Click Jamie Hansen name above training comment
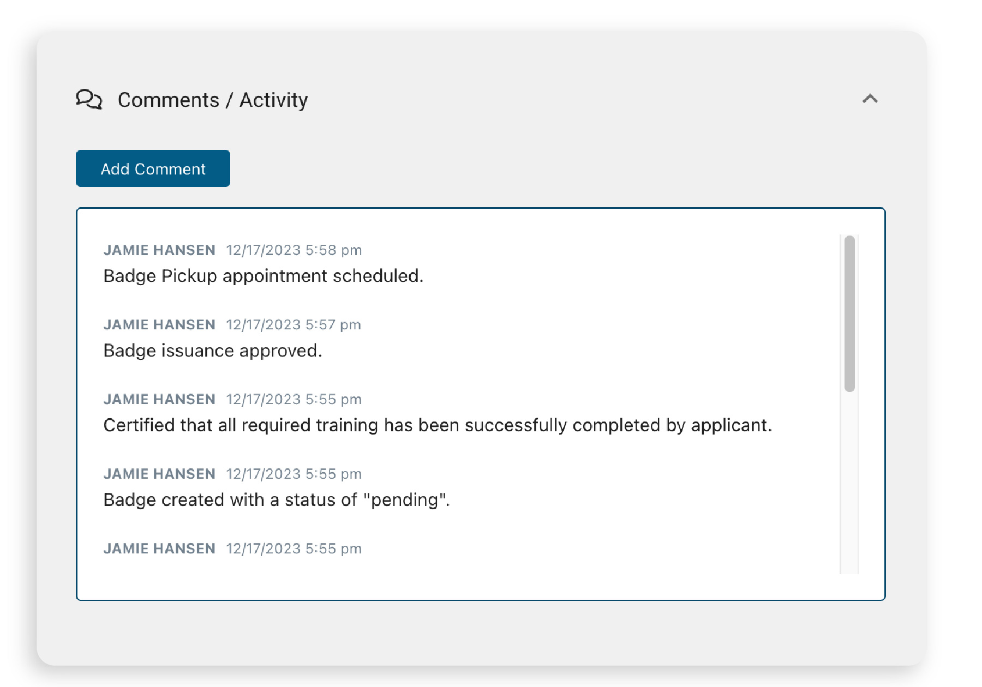Image resolution: width=982 pixels, height=687 pixels. (x=159, y=400)
